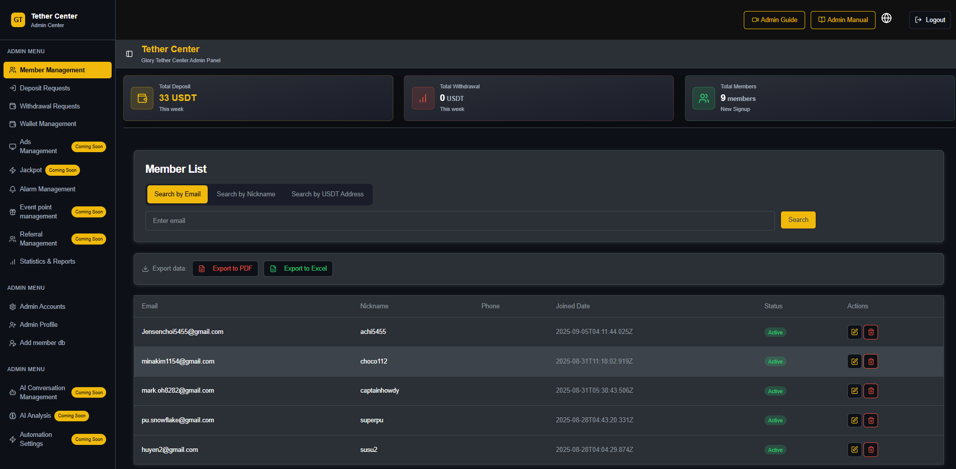
Task: Select Search by USDT Address tab
Action: click(327, 194)
